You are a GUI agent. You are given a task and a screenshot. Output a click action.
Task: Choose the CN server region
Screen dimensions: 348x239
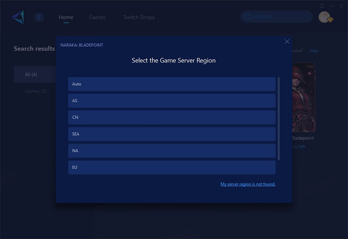click(x=172, y=117)
